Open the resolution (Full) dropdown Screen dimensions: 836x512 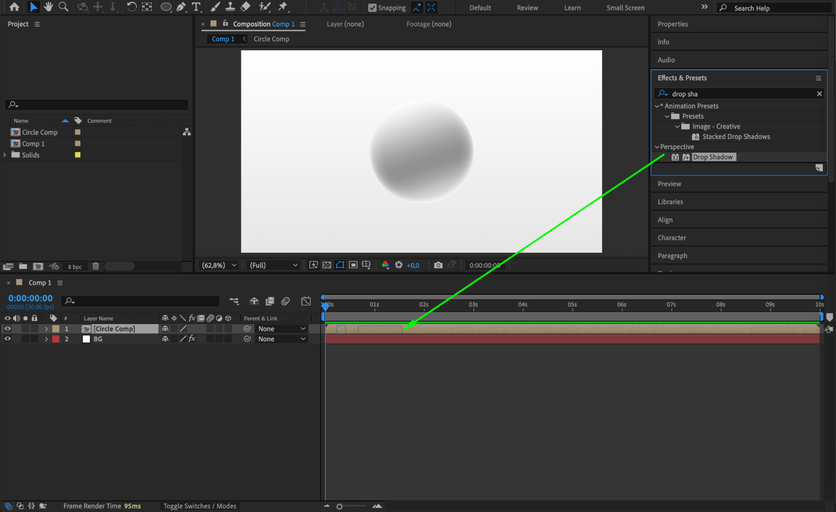(273, 265)
